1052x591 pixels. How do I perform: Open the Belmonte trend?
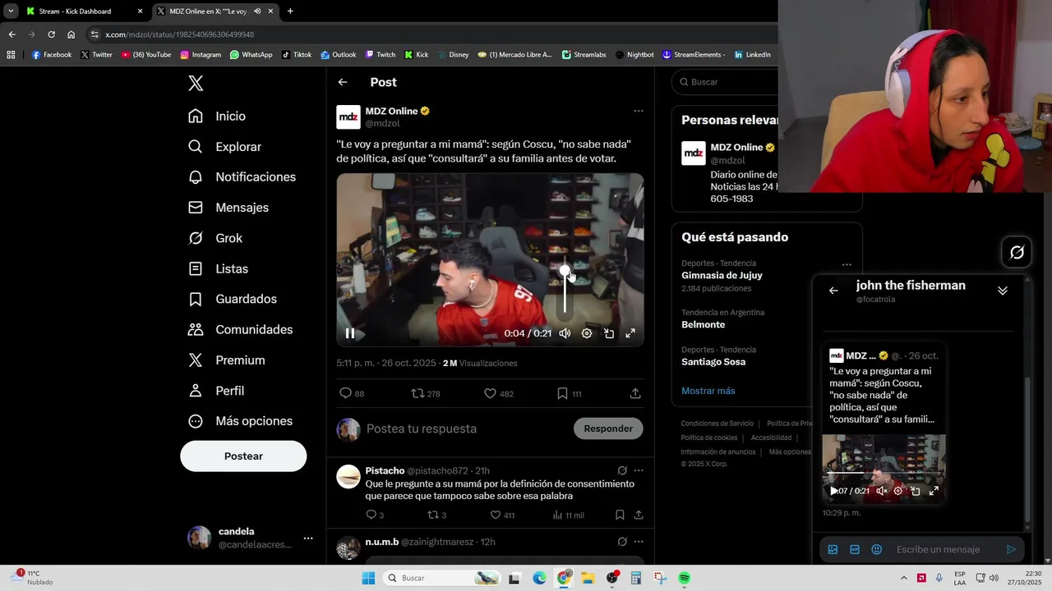point(703,324)
